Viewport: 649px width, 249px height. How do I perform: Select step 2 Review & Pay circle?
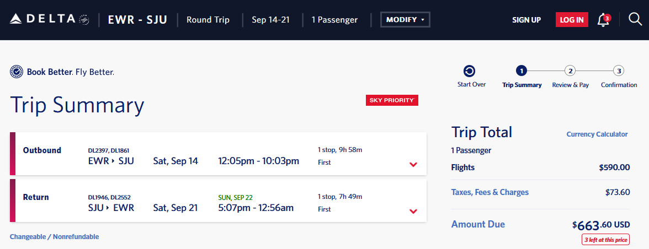[x=571, y=71]
